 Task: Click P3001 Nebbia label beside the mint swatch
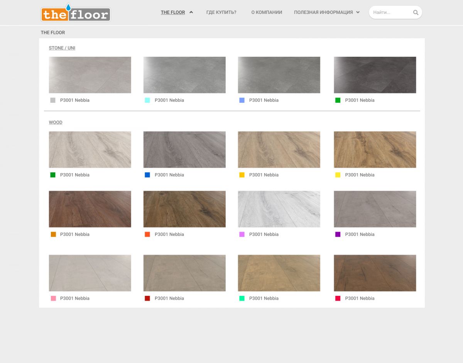[x=264, y=299]
